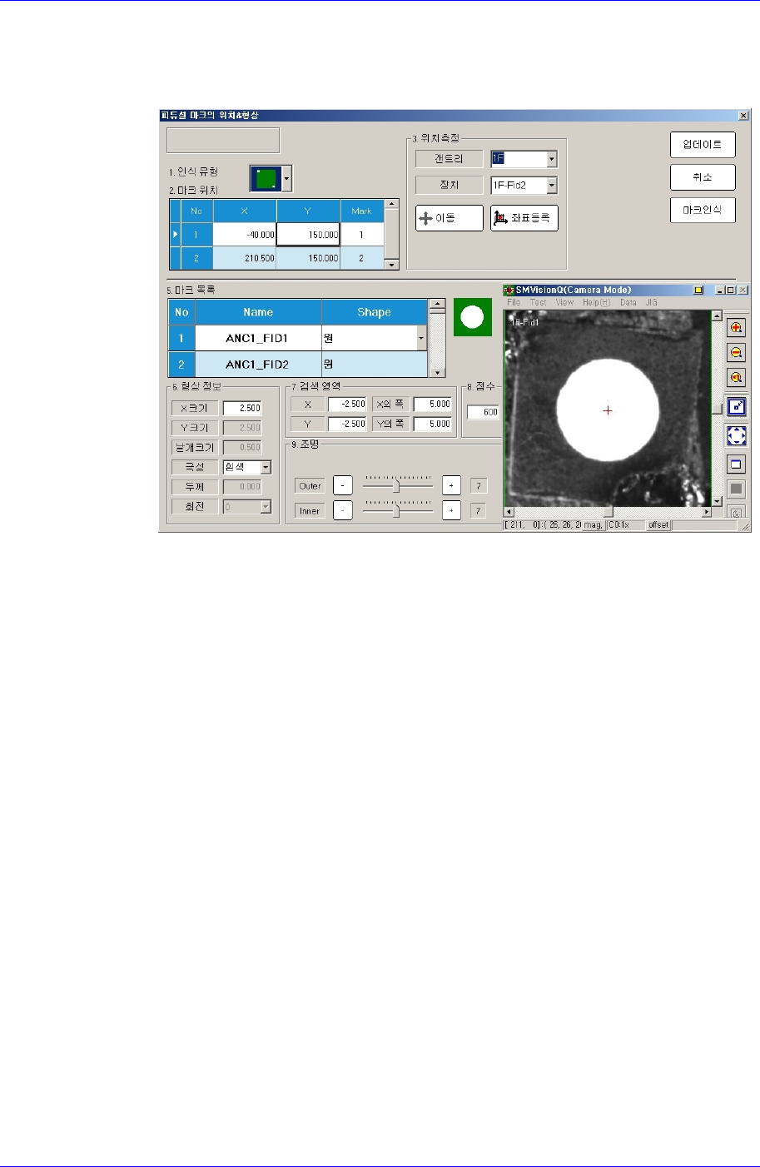Click the 좌표등록 coordinate register button
The image size is (760, 1167).
point(524,218)
